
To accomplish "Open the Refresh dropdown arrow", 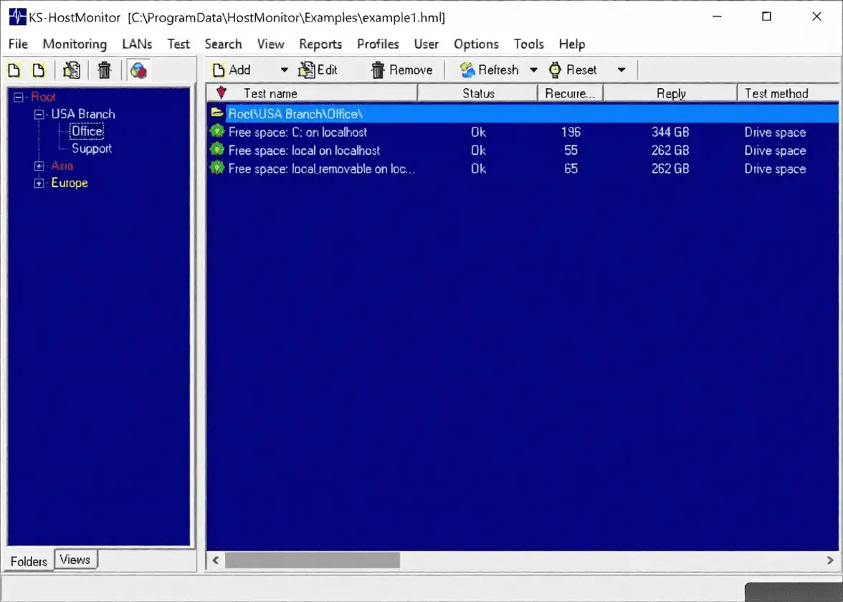I will tap(533, 70).
